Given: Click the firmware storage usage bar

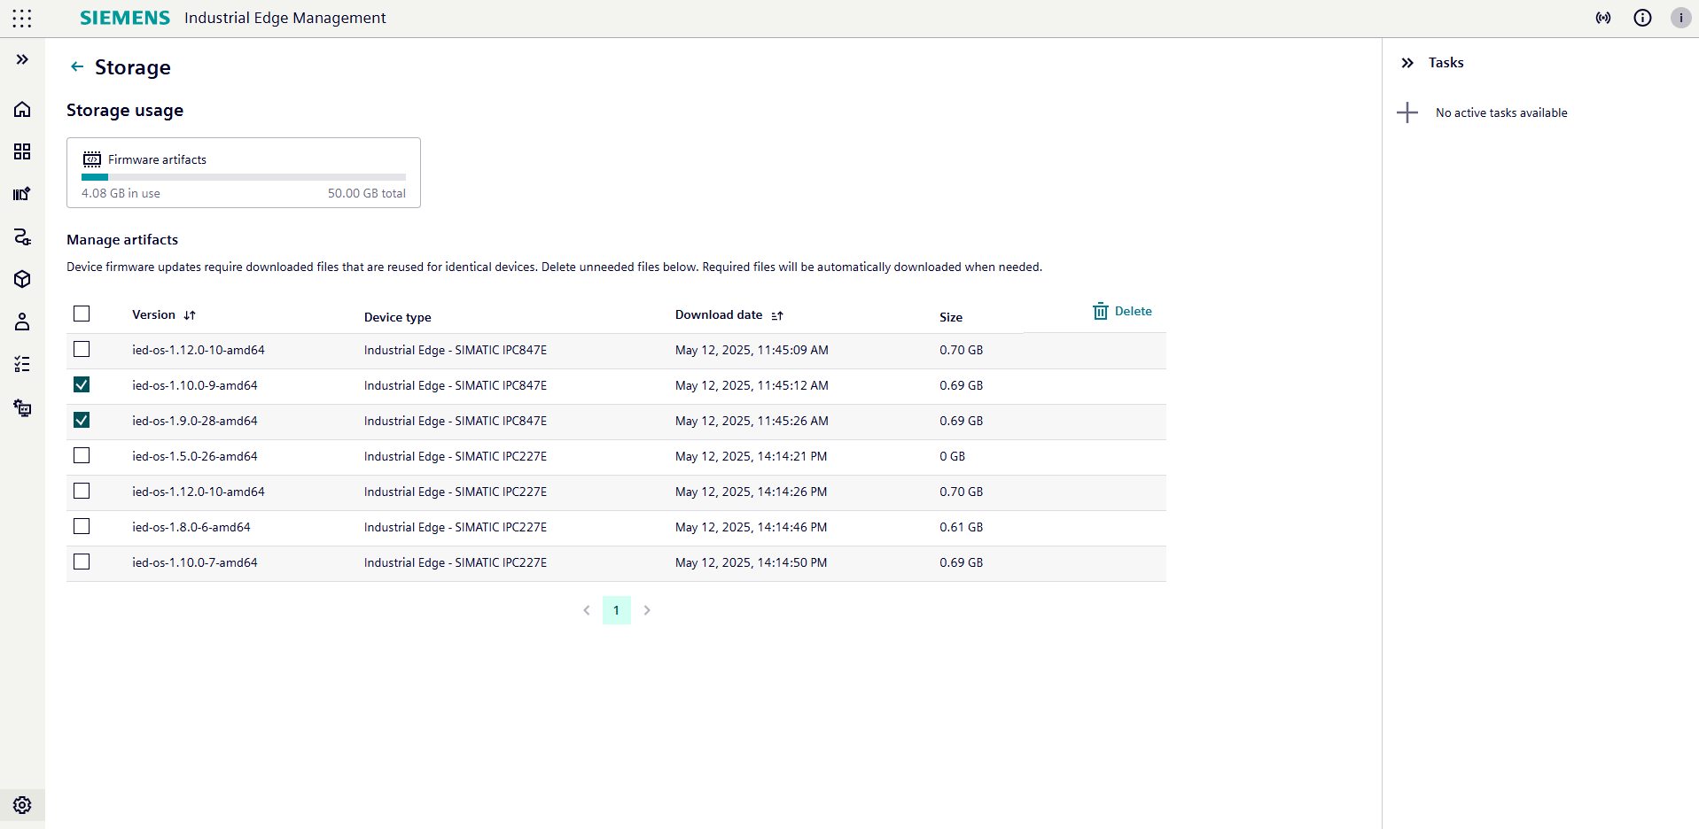Looking at the screenshot, I should tap(244, 177).
